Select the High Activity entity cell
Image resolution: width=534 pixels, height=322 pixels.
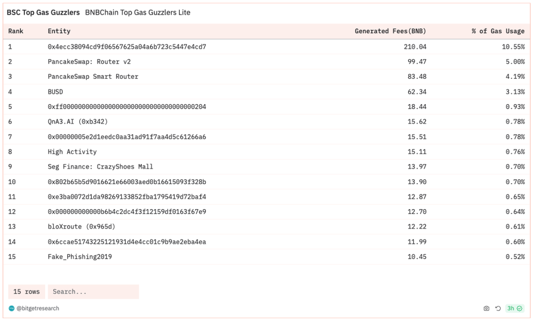72,152
